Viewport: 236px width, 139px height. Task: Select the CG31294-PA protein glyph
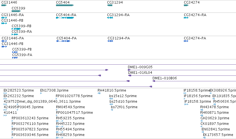(110, 41)
